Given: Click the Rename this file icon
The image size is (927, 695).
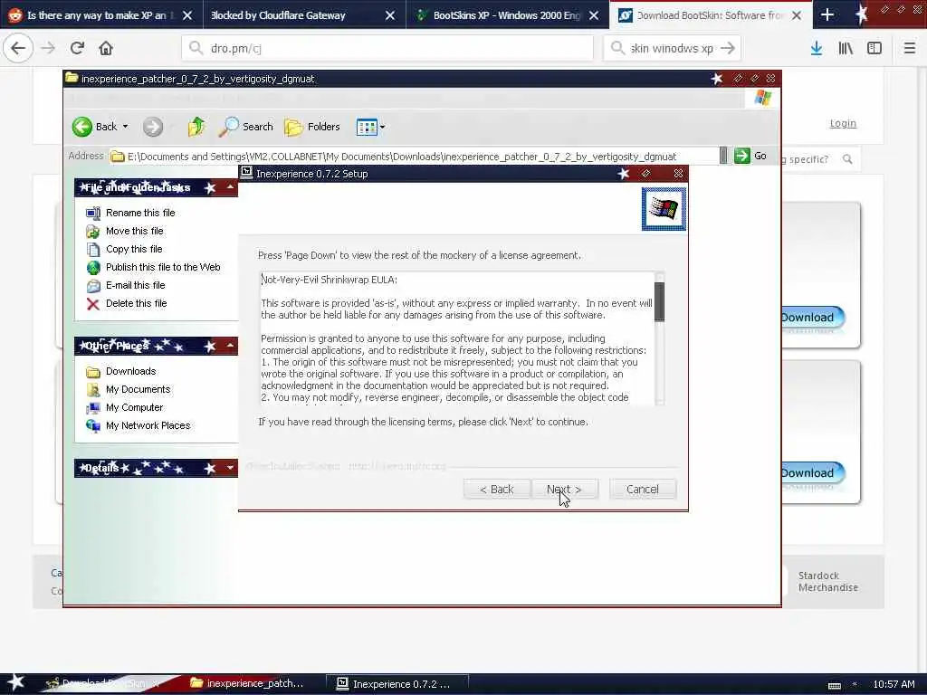Looking at the screenshot, I should (x=93, y=213).
